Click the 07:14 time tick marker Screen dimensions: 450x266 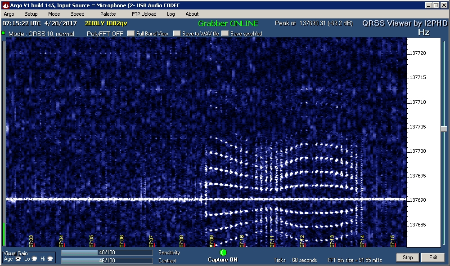[362, 241]
